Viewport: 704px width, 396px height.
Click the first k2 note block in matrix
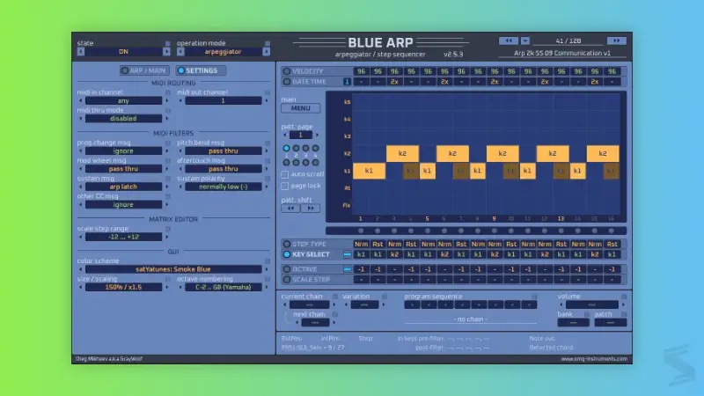point(402,153)
